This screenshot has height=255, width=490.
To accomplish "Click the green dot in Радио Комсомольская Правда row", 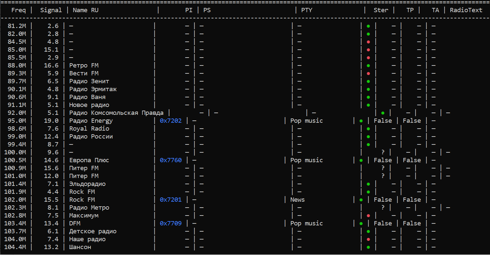I will coord(383,113).
